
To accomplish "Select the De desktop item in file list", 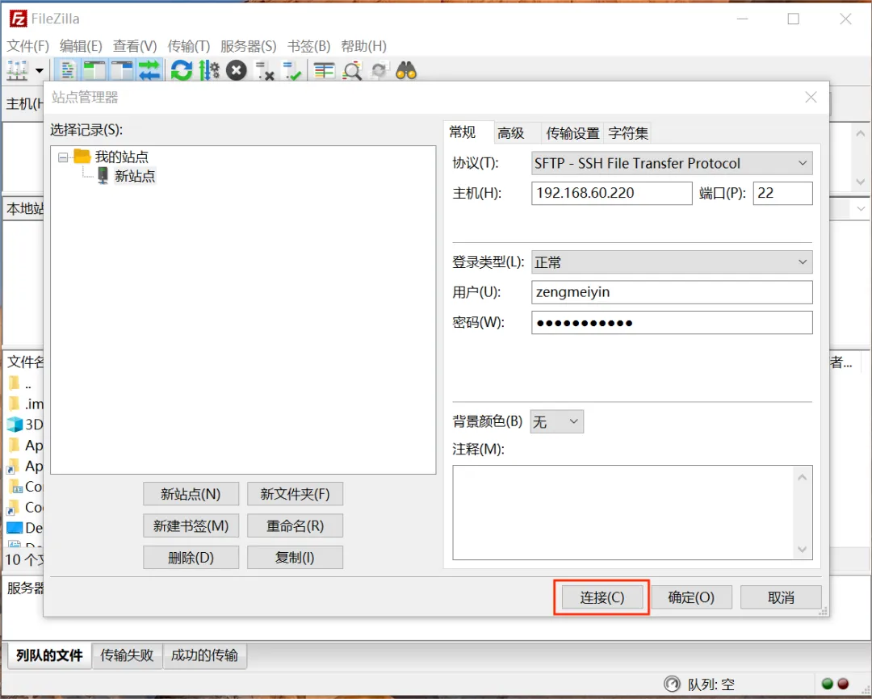I will tap(24, 528).
